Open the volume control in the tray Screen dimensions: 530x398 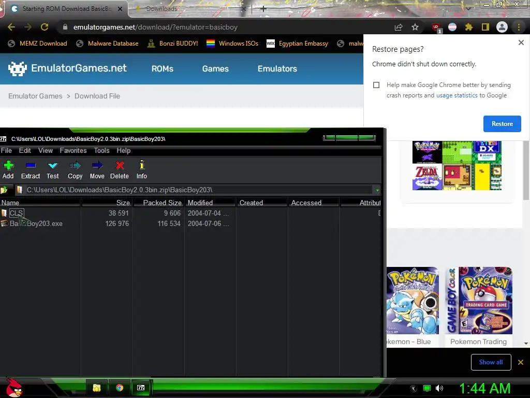[x=439, y=388]
